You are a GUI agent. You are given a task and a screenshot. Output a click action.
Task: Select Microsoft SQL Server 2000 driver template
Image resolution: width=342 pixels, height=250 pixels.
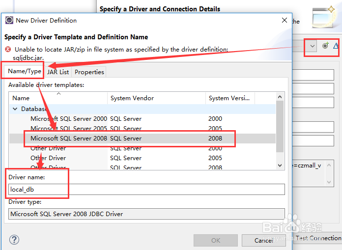click(x=68, y=118)
